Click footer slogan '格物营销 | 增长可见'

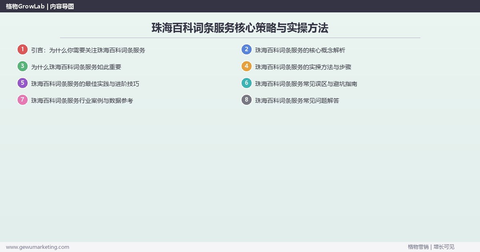tap(431, 247)
